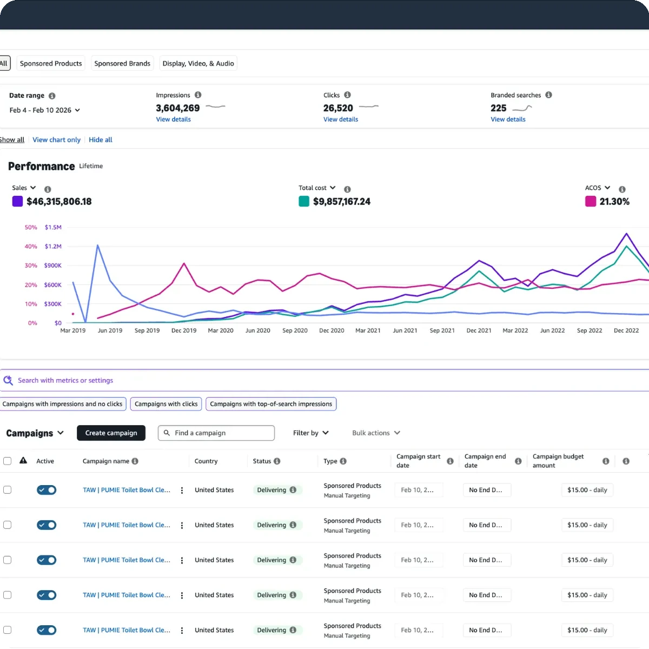Click the Campaign budget amount info icon
The height and width of the screenshot is (649, 649).
pyautogui.click(x=606, y=461)
